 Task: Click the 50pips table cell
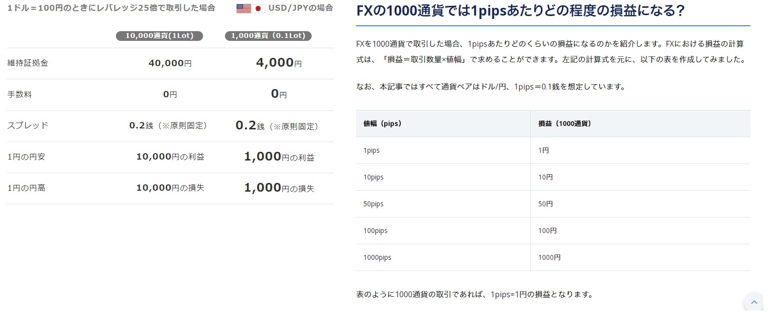[x=373, y=204]
